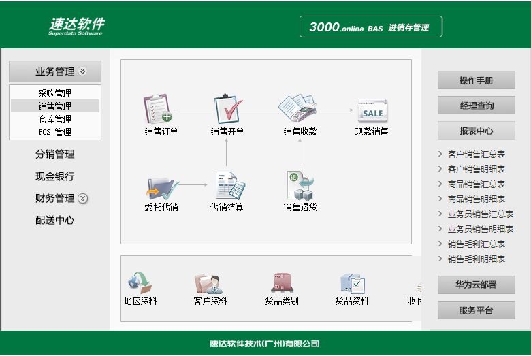
Task: Open the 销售毛利明细表 report link
Action: coord(476,259)
